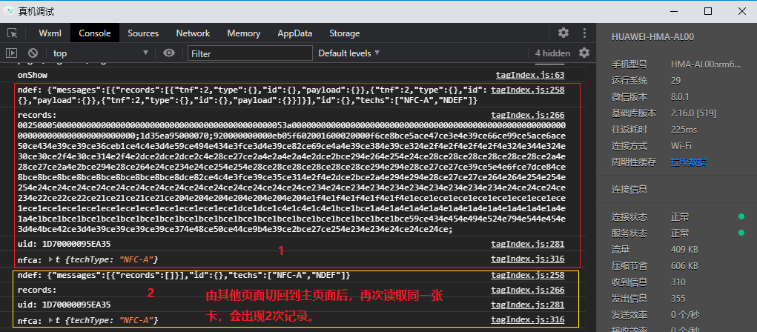Click the 拉取数据 link for periodic cache
This screenshot has width=757, height=332.
[x=689, y=162]
